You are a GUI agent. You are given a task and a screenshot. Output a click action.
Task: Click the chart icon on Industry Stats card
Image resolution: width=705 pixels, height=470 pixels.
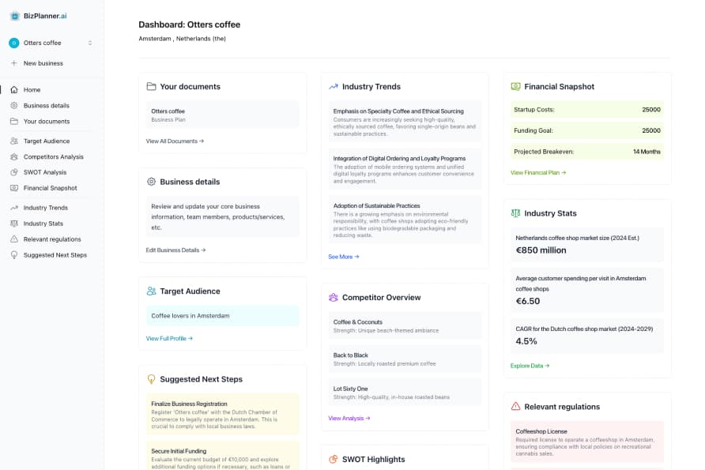[x=516, y=212]
